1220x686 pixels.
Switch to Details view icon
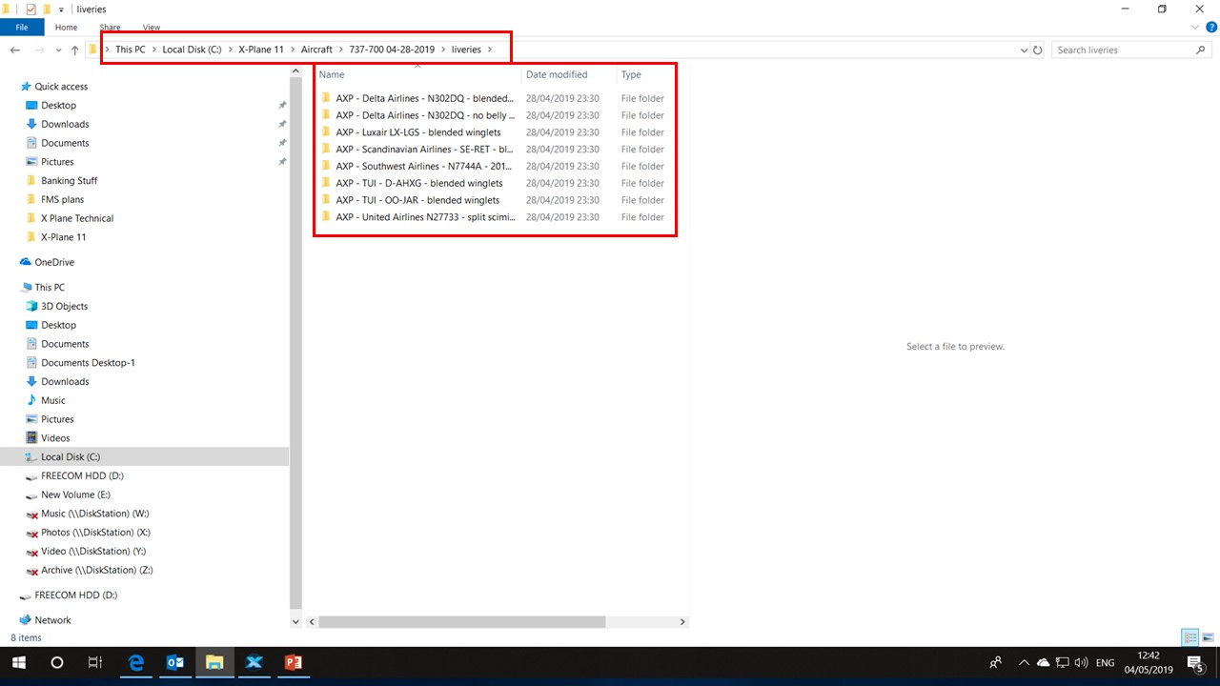click(x=1190, y=637)
